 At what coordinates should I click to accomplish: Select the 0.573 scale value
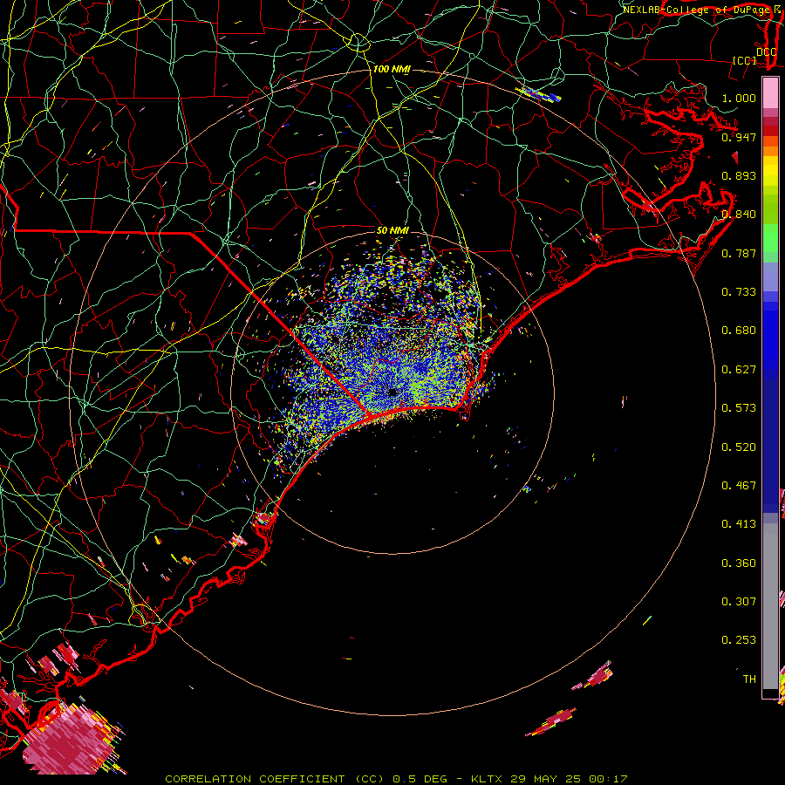tap(739, 408)
